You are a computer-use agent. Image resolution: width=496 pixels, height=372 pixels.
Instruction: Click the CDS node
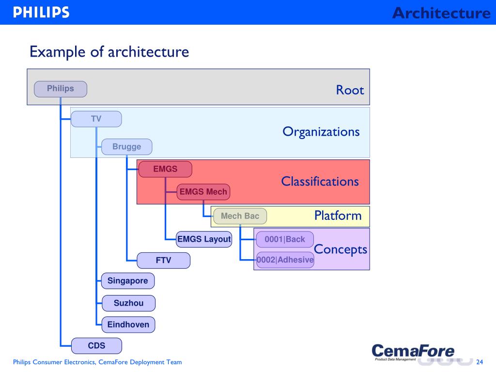coord(96,346)
